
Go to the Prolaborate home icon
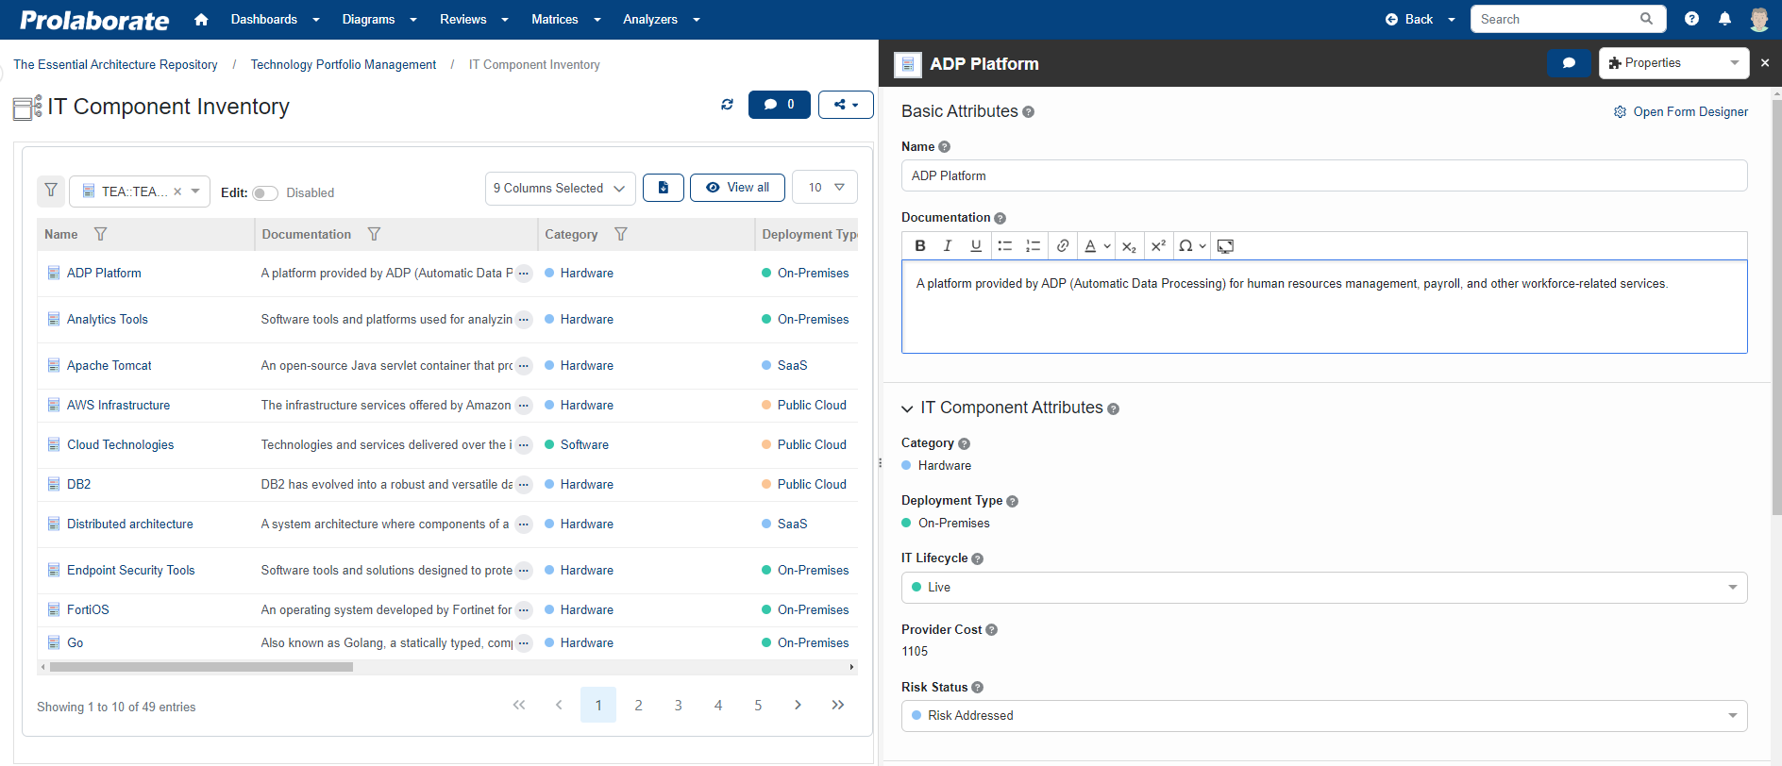[x=201, y=20]
